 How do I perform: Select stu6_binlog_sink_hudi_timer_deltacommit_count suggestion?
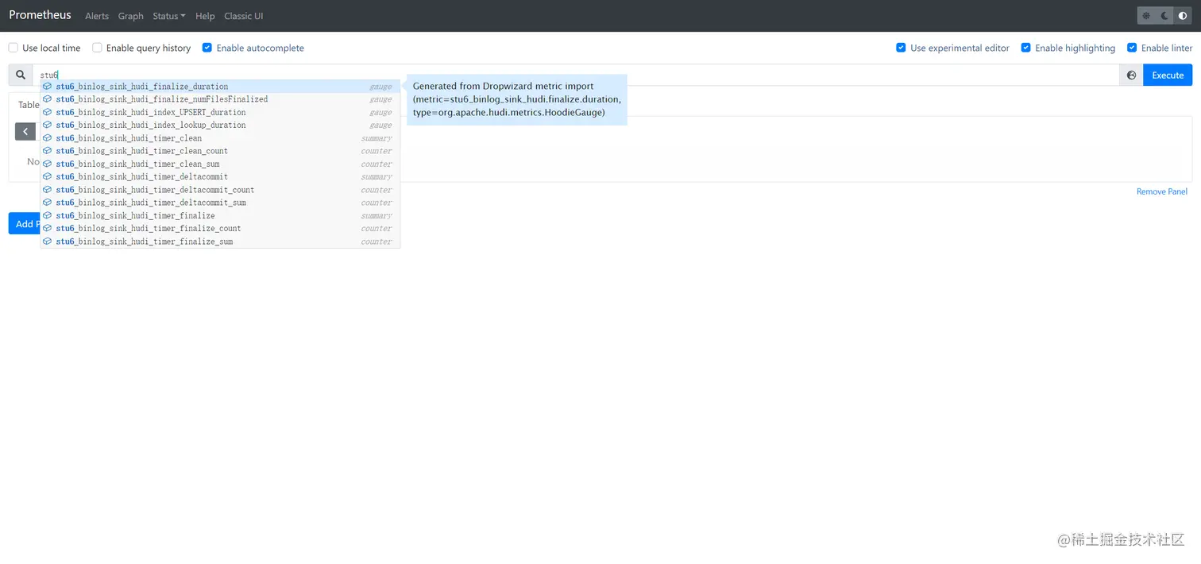pyautogui.click(x=220, y=190)
